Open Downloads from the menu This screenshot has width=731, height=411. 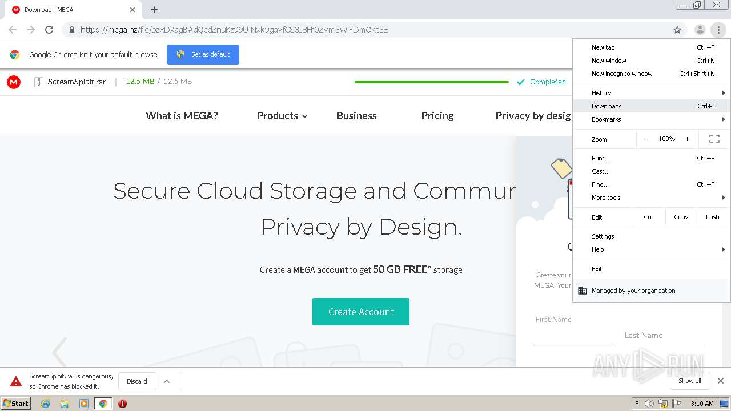[652, 106]
